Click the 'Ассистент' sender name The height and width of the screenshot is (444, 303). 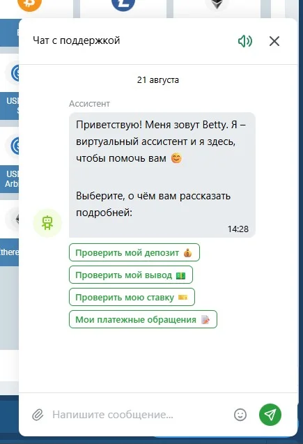point(89,104)
